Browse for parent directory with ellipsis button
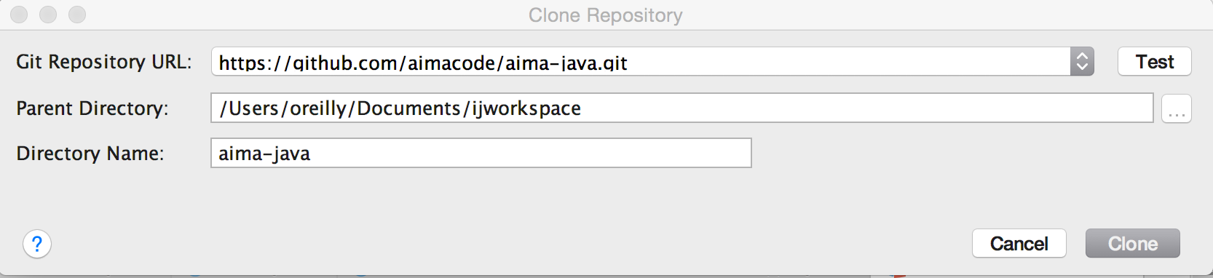 [1176, 108]
